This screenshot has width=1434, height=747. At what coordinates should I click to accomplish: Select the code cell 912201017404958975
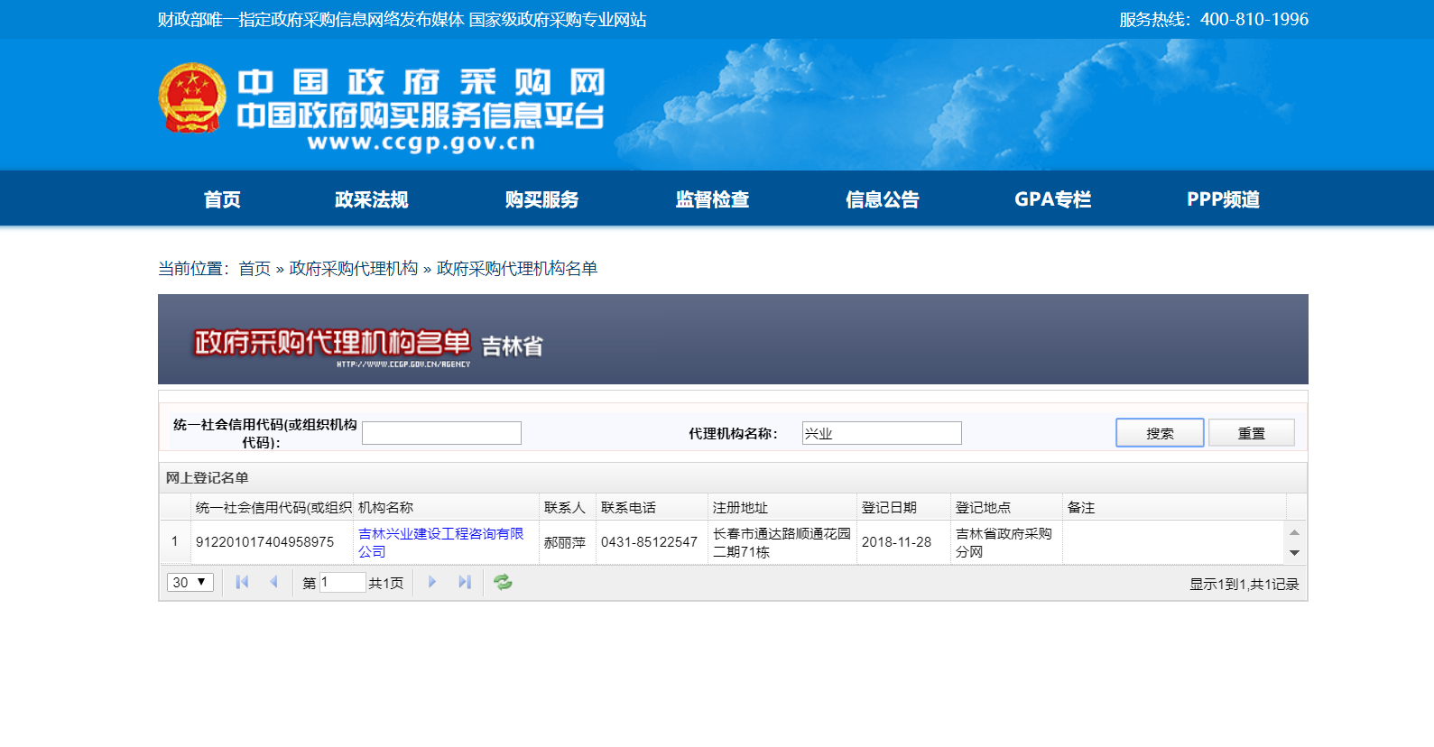click(272, 542)
